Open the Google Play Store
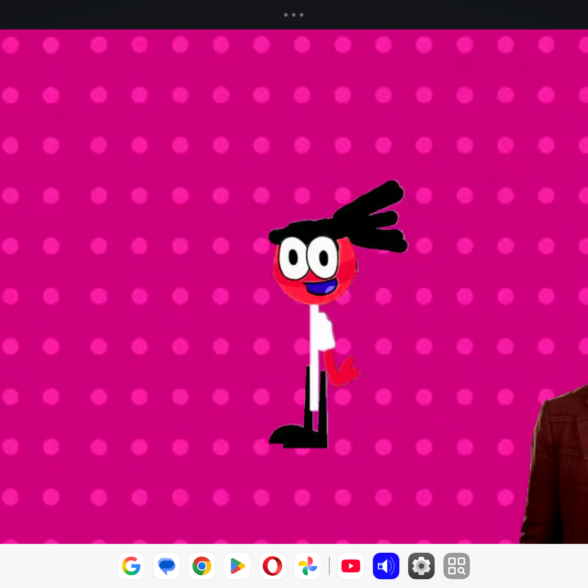Screen dimensions: 588x588 (237, 566)
